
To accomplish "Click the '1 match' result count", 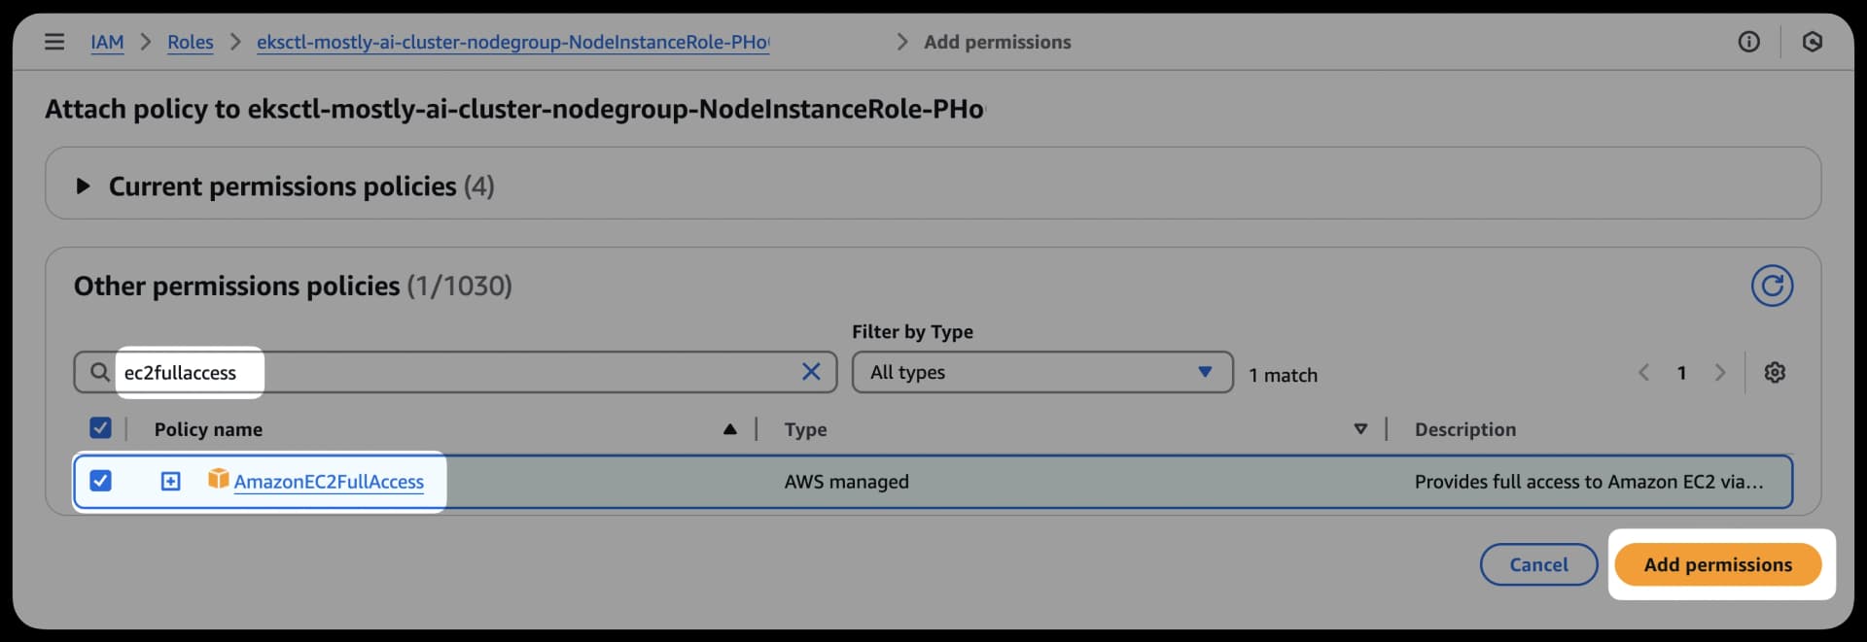I will click(x=1283, y=375).
